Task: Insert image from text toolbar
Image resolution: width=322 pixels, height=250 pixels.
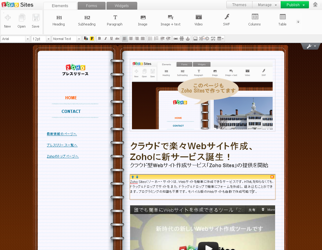Action: (195, 38)
